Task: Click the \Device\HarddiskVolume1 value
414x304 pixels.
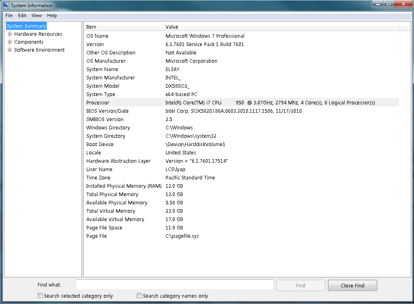Action: tap(195, 144)
